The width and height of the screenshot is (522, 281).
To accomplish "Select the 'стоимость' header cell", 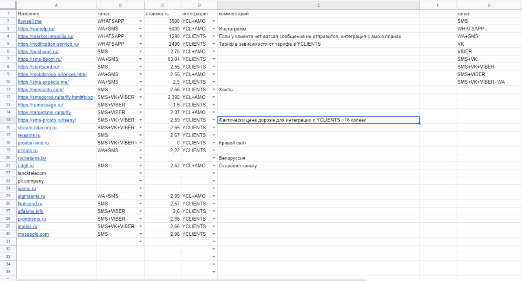I will (x=163, y=13).
